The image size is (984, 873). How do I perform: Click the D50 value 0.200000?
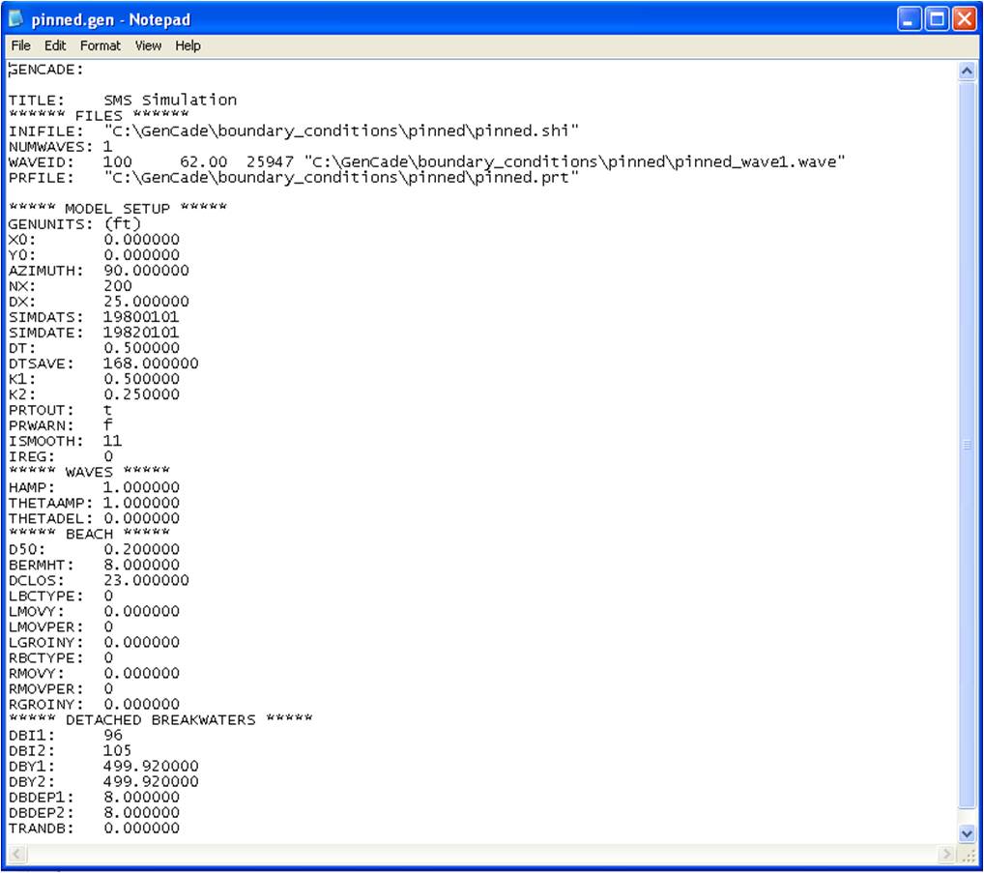[142, 549]
